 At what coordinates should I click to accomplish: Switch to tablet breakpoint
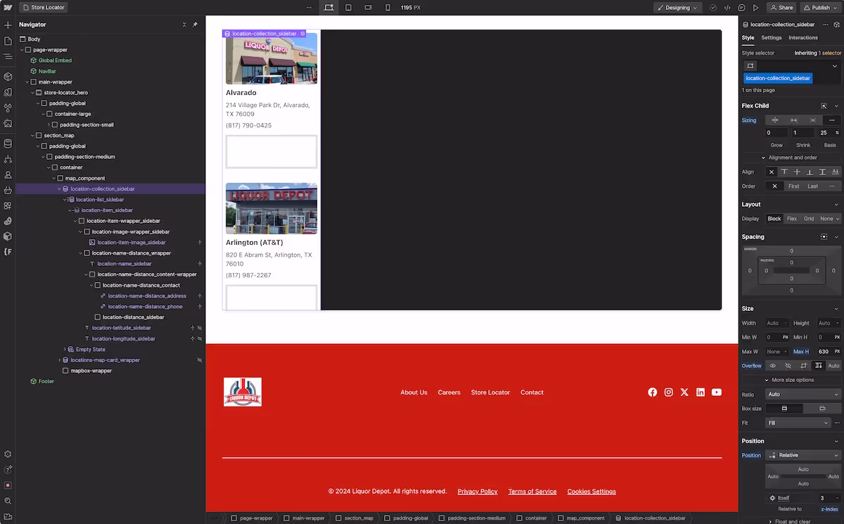click(348, 7)
